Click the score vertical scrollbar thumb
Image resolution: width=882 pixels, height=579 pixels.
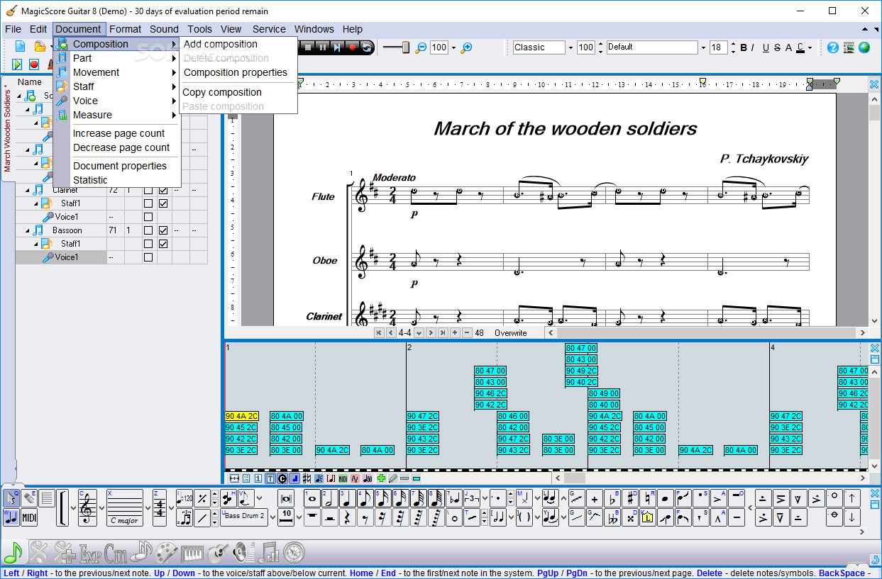pyautogui.click(x=874, y=113)
